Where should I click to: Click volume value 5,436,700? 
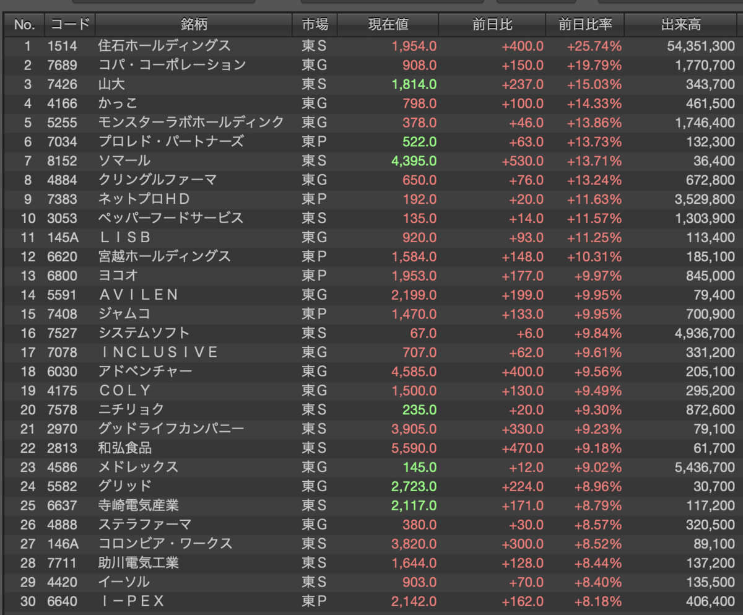(705, 468)
